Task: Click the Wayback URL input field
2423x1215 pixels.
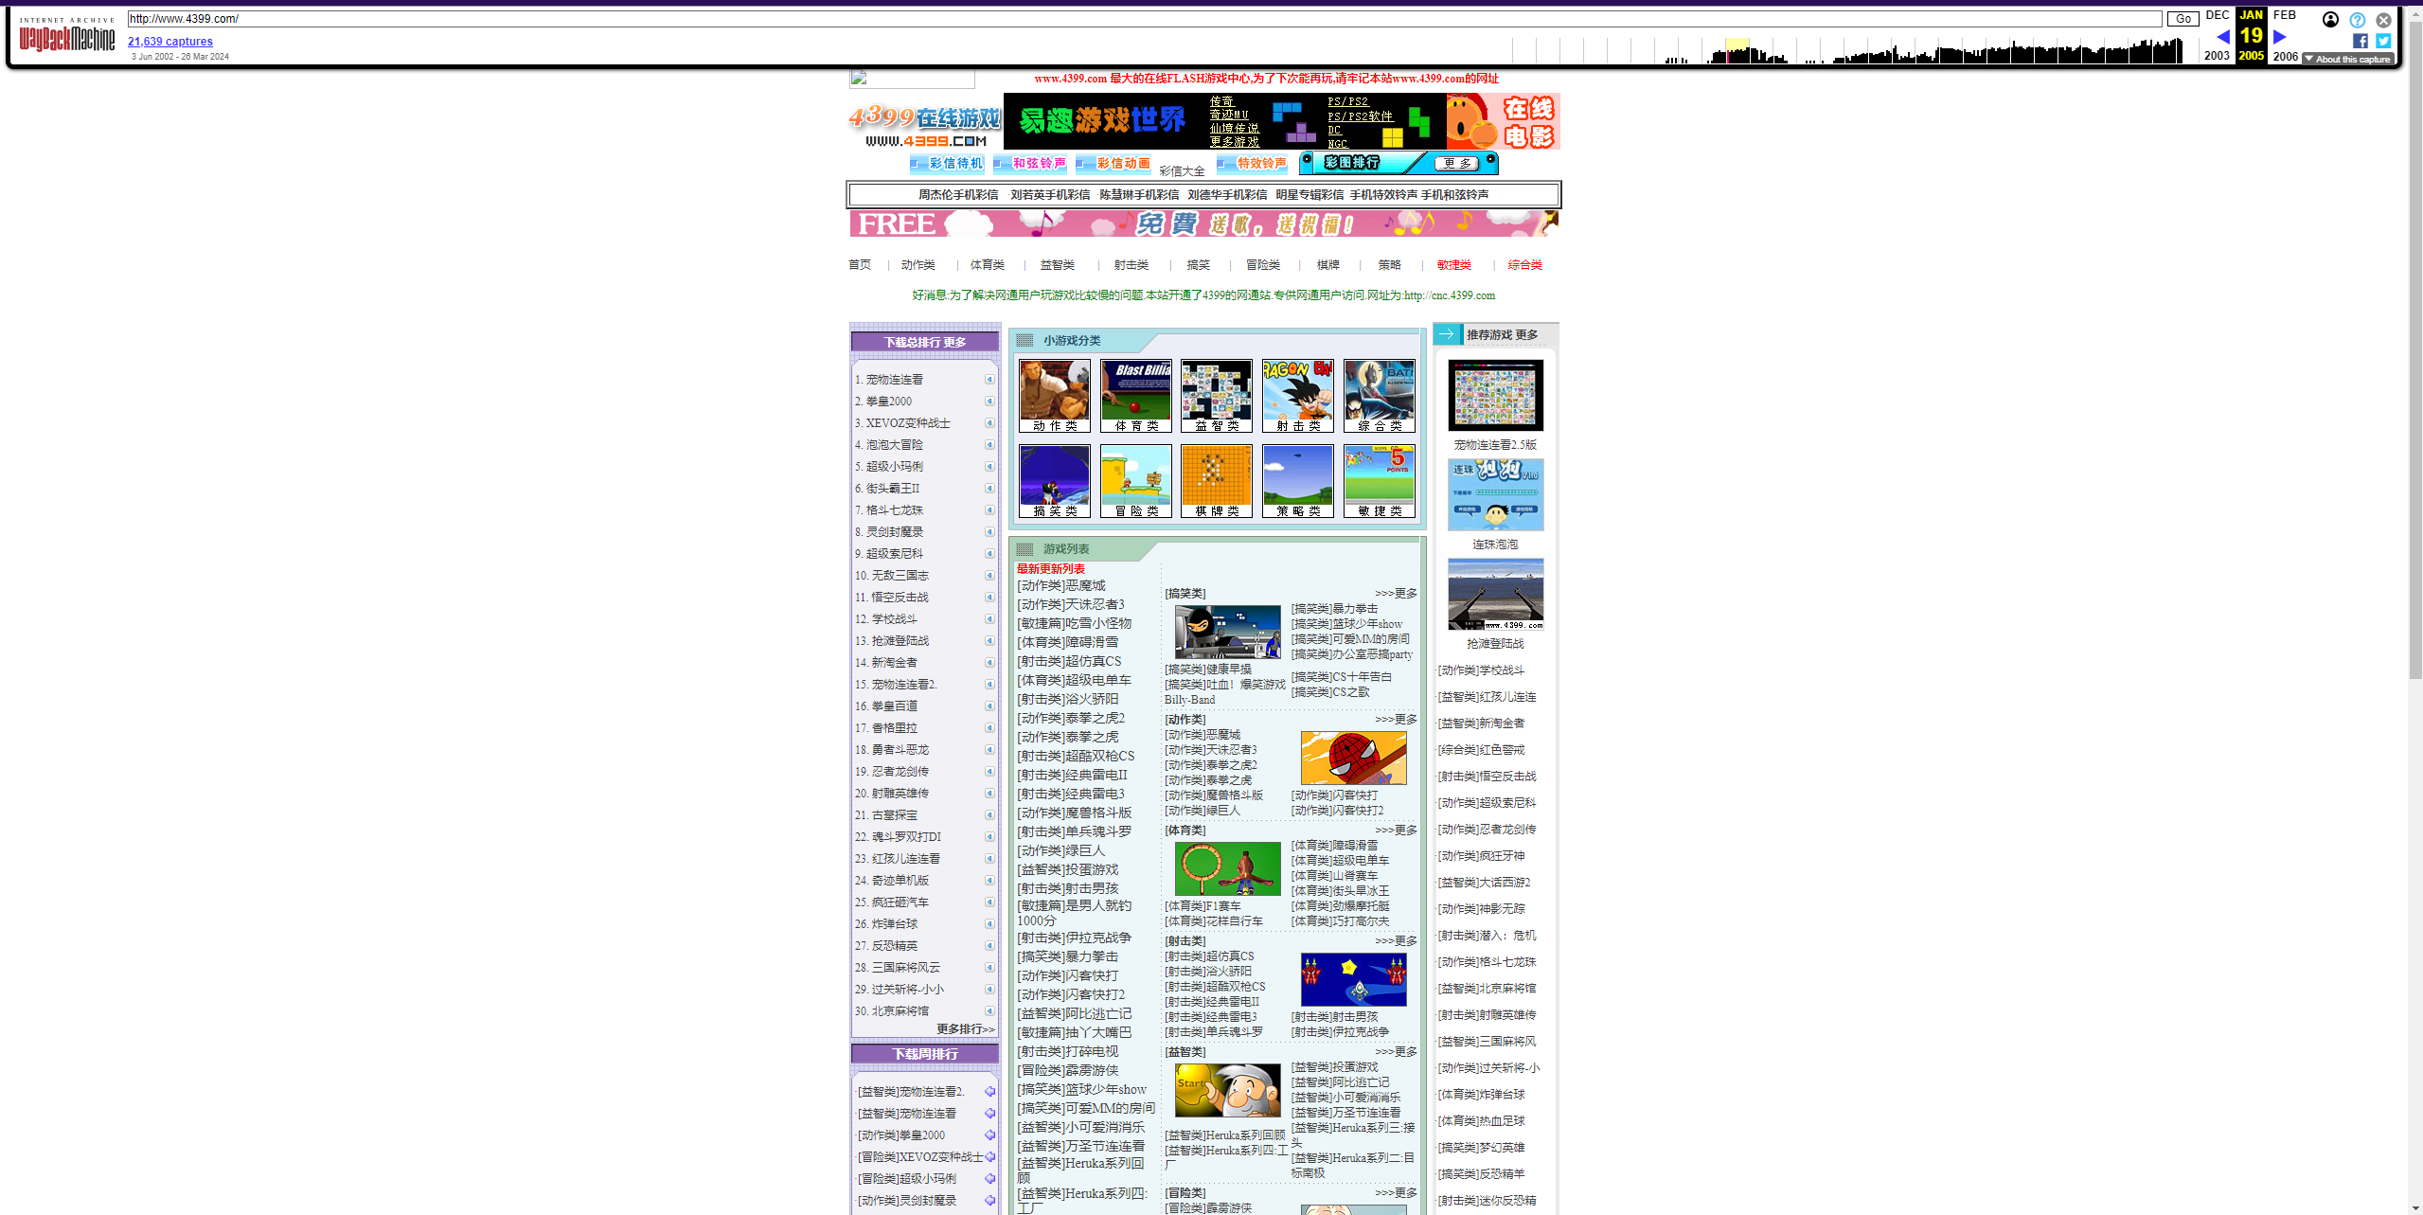Action: click(1145, 19)
